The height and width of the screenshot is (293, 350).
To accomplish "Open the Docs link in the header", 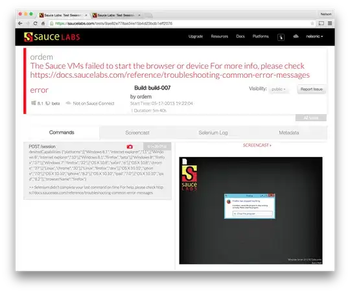I will [x=240, y=36].
